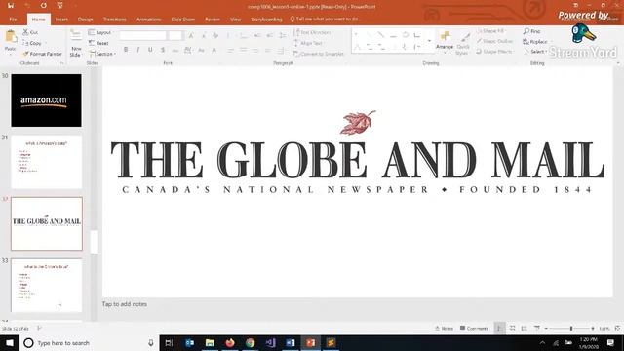Click the zoom slider handle

(571, 329)
